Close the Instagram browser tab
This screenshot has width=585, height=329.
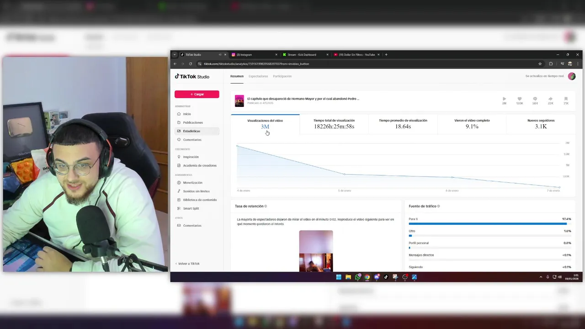coord(276,55)
